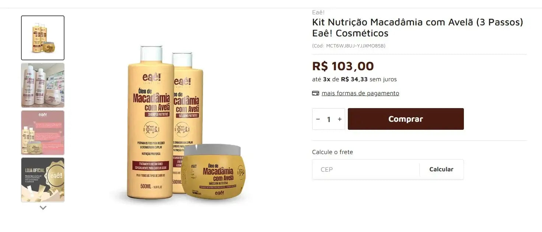Image resolution: width=542 pixels, height=232 pixels.
Task: Select the product code MCT6WJ8UJ text
Action: pos(349,46)
